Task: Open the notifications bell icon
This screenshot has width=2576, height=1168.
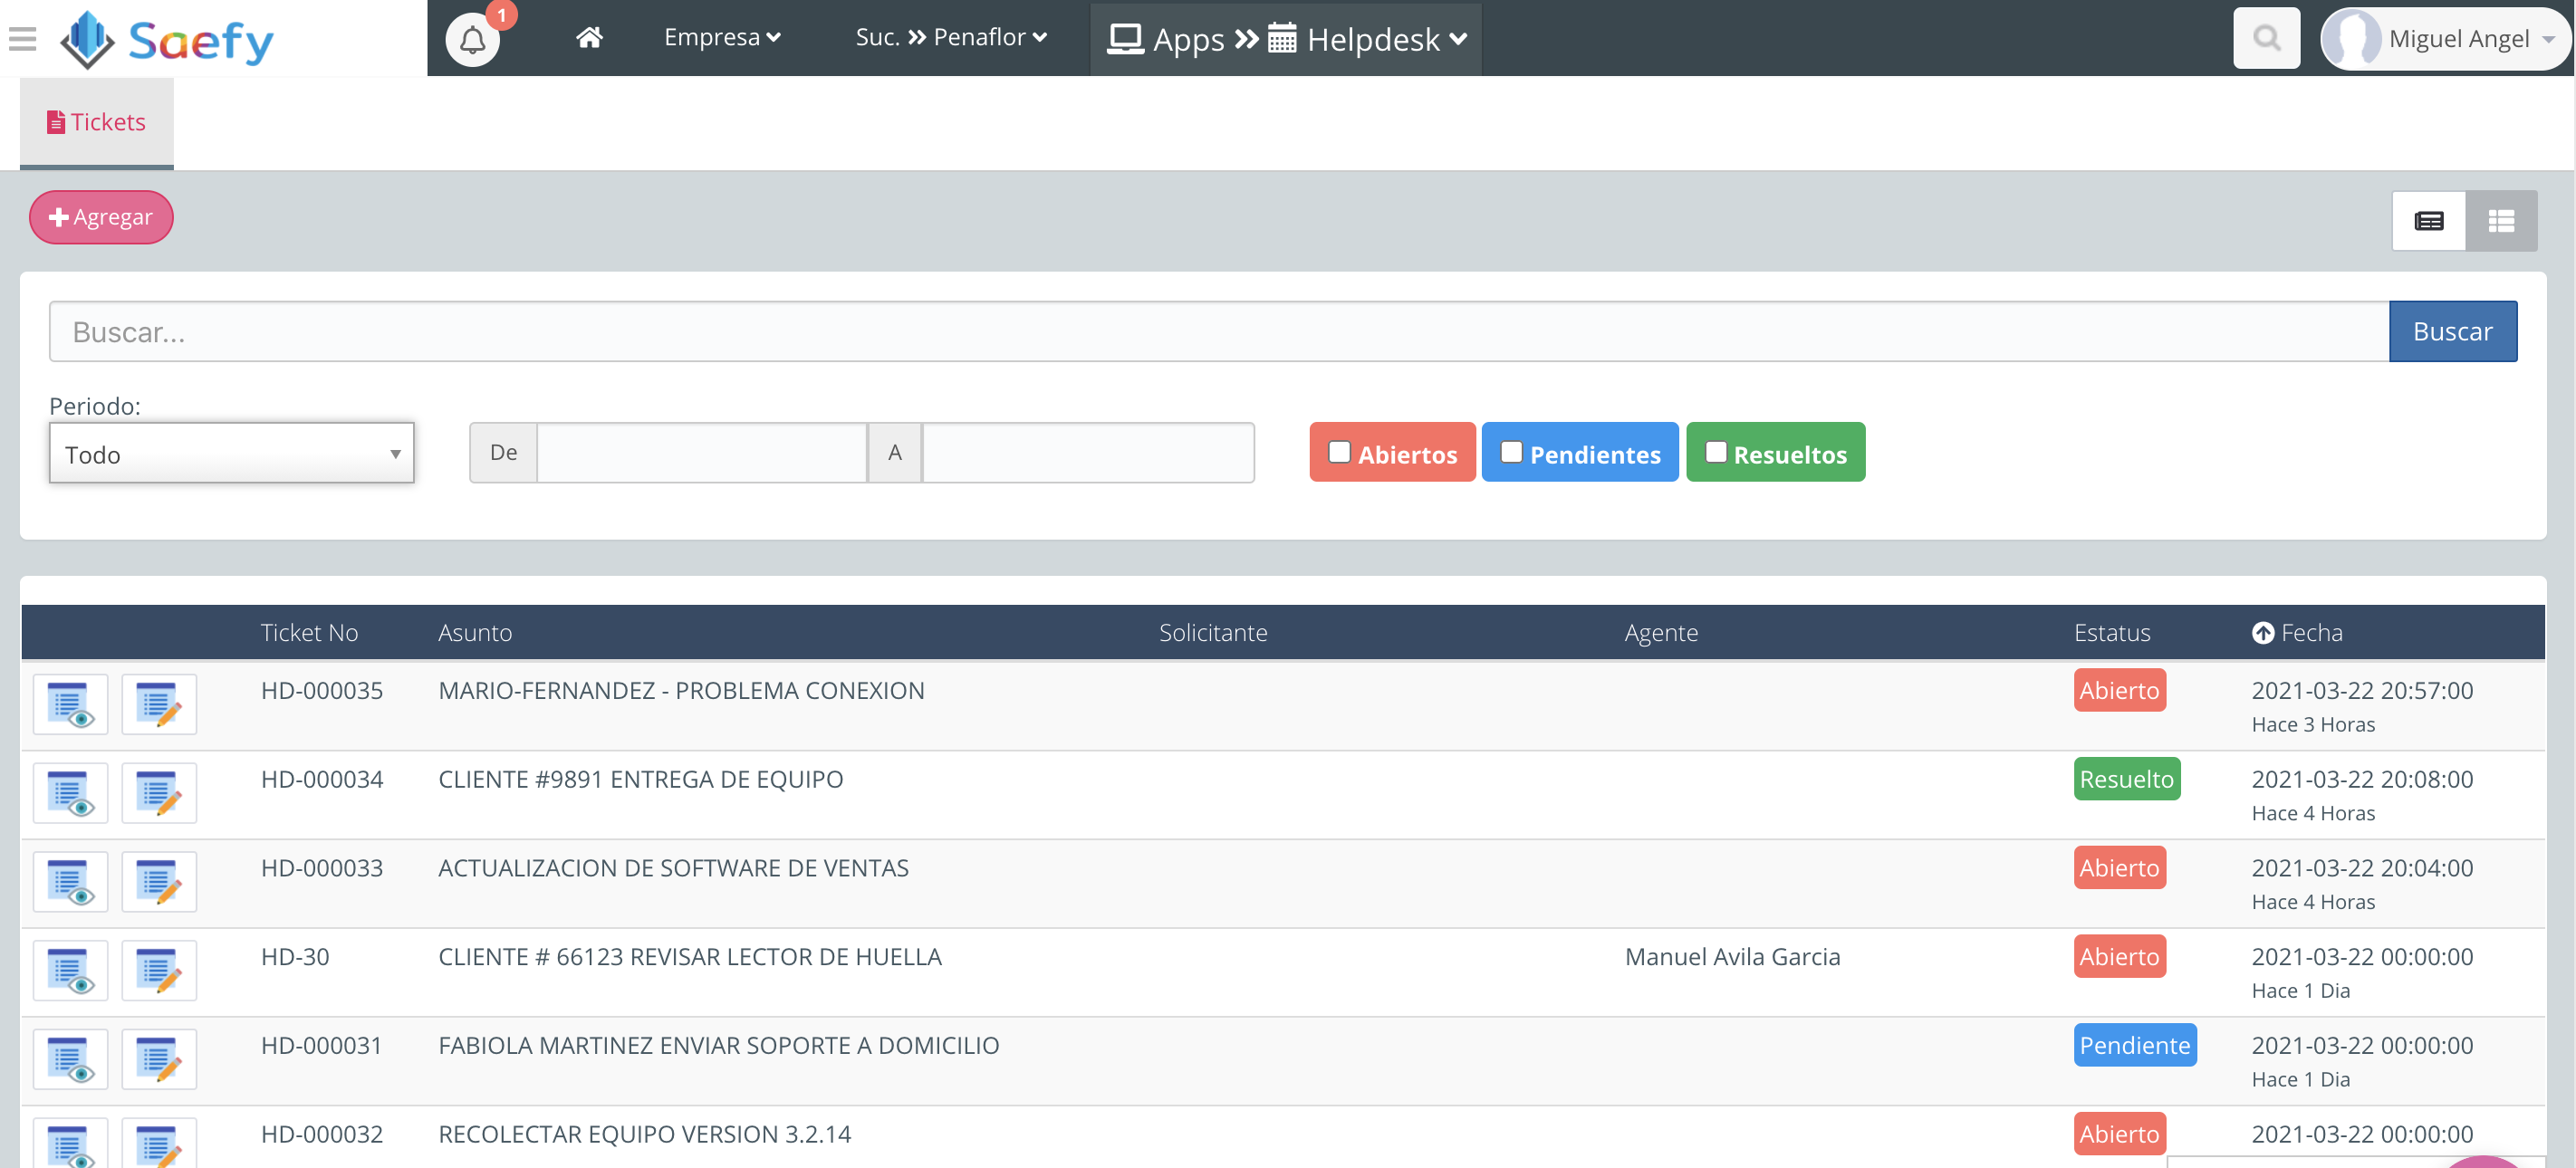Action: [472, 40]
